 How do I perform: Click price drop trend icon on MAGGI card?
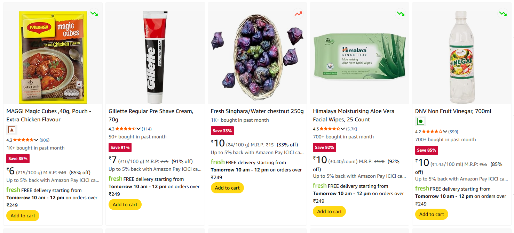pos(94,14)
